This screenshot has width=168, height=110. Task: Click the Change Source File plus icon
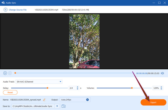(6, 10)
